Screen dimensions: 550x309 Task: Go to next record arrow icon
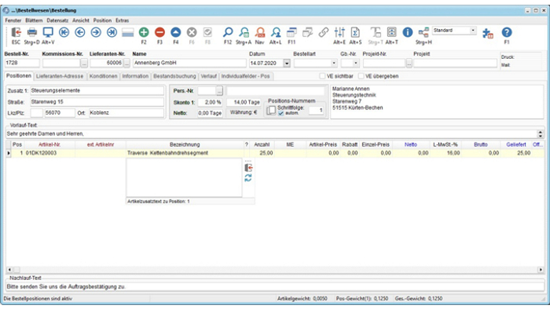(96, 32)
